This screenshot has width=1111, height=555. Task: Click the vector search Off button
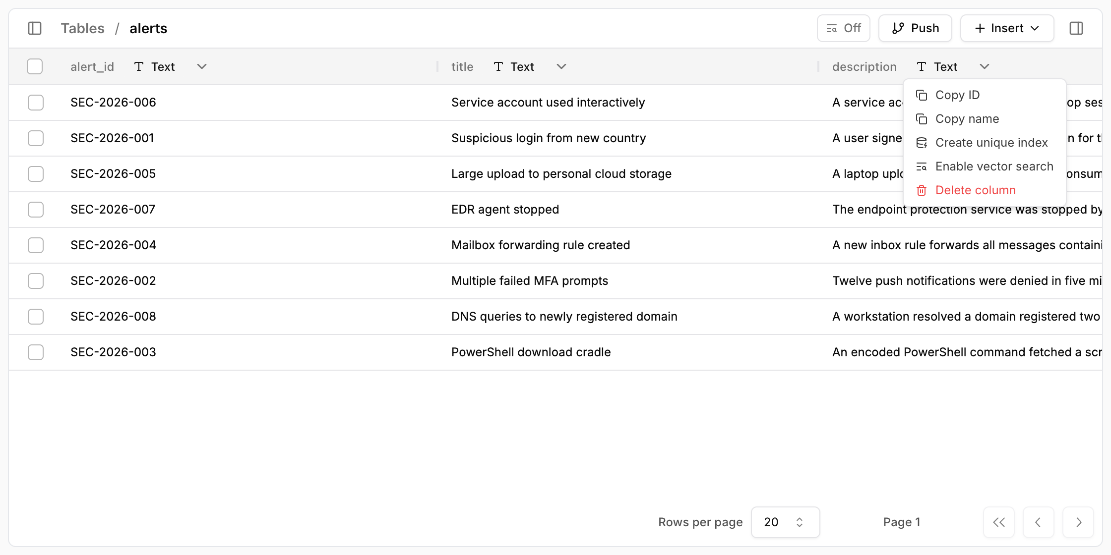[x=843, y=28]
